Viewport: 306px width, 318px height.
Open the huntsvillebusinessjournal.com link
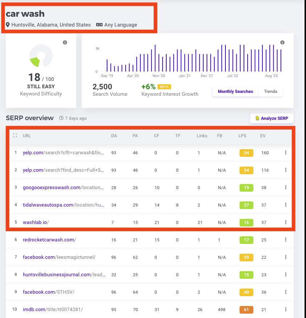[x=64, y=275]
